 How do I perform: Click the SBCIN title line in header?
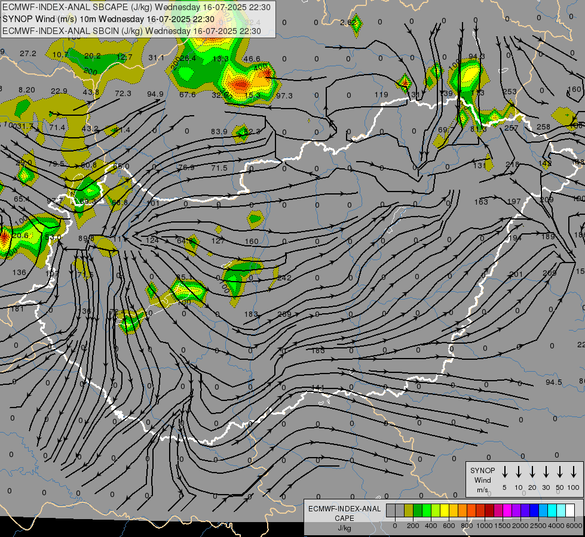point(131,31)
